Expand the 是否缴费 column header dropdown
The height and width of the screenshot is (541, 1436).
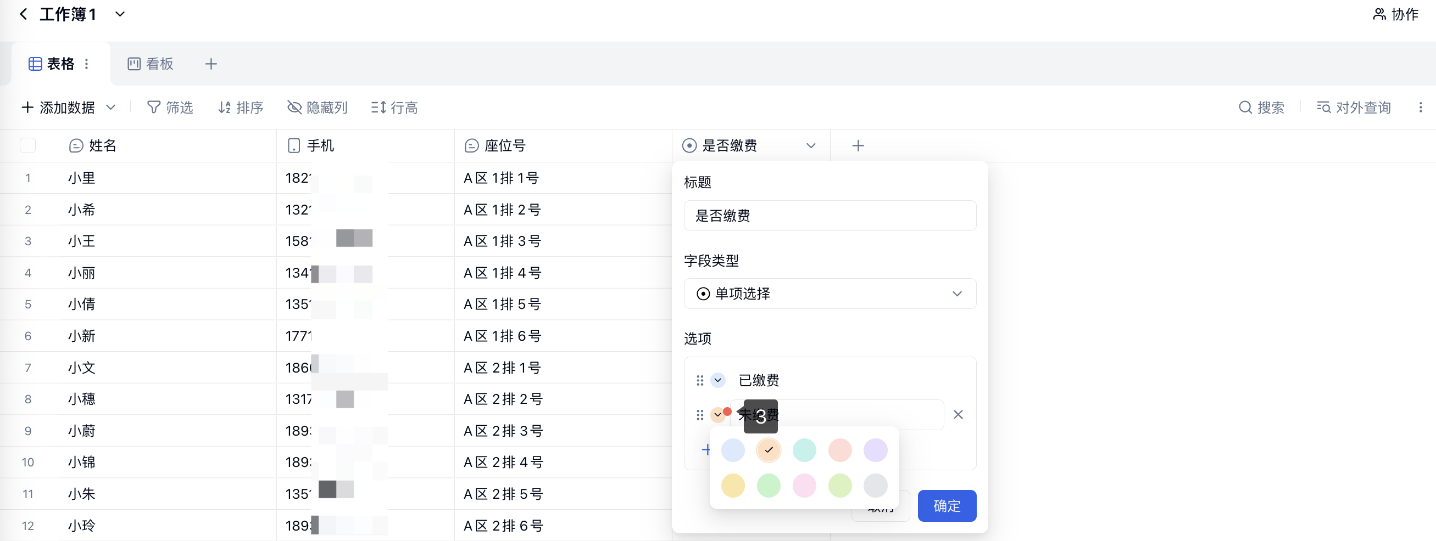(x=811, y=146)
